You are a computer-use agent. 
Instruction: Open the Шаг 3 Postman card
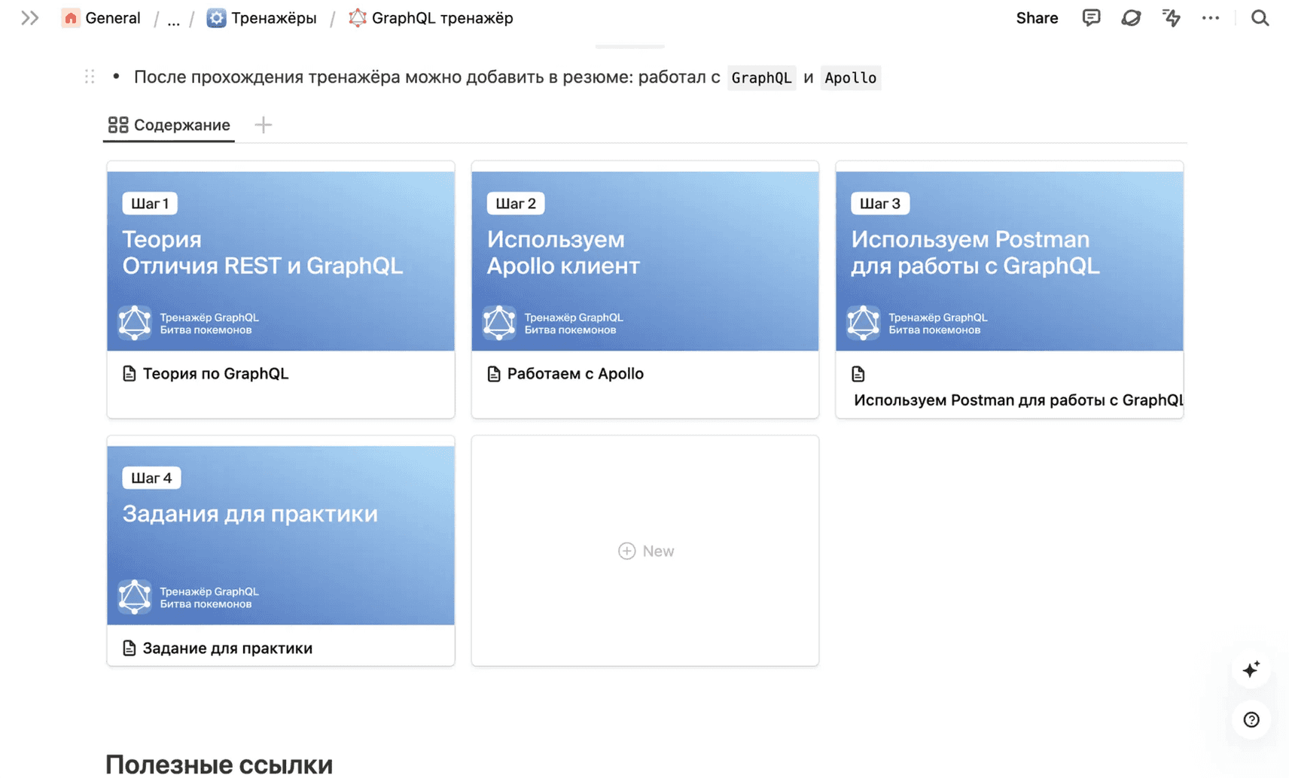point(1009,260)
